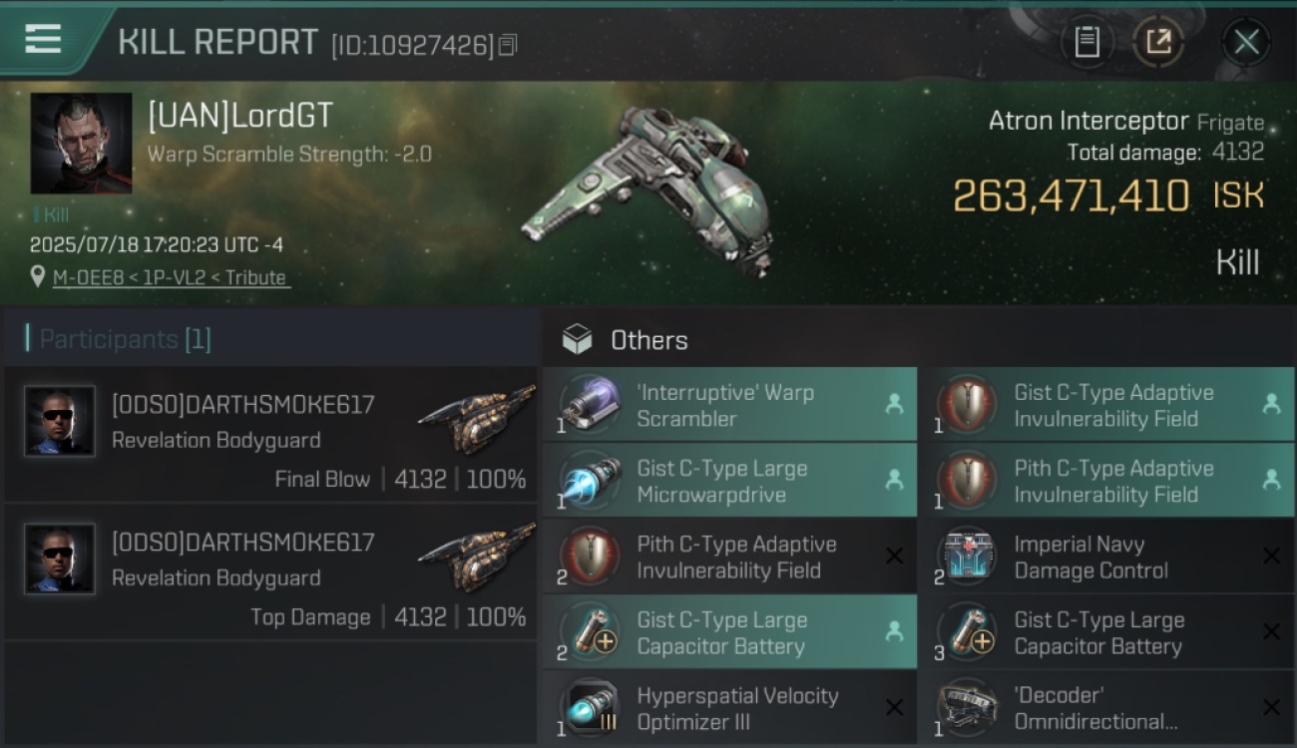Image resolution: width=1297 pixels, height=748 pixels.
Task: Select the Gist C-Type Adaptive Invulnerability Field item
Action: click(x=1106, y=405)
